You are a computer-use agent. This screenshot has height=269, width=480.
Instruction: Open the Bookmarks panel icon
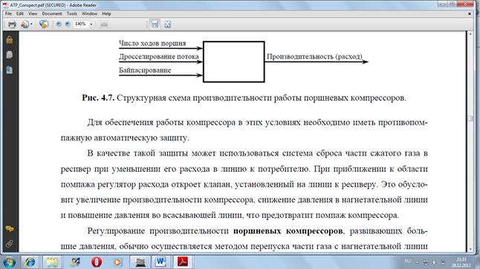9,70
